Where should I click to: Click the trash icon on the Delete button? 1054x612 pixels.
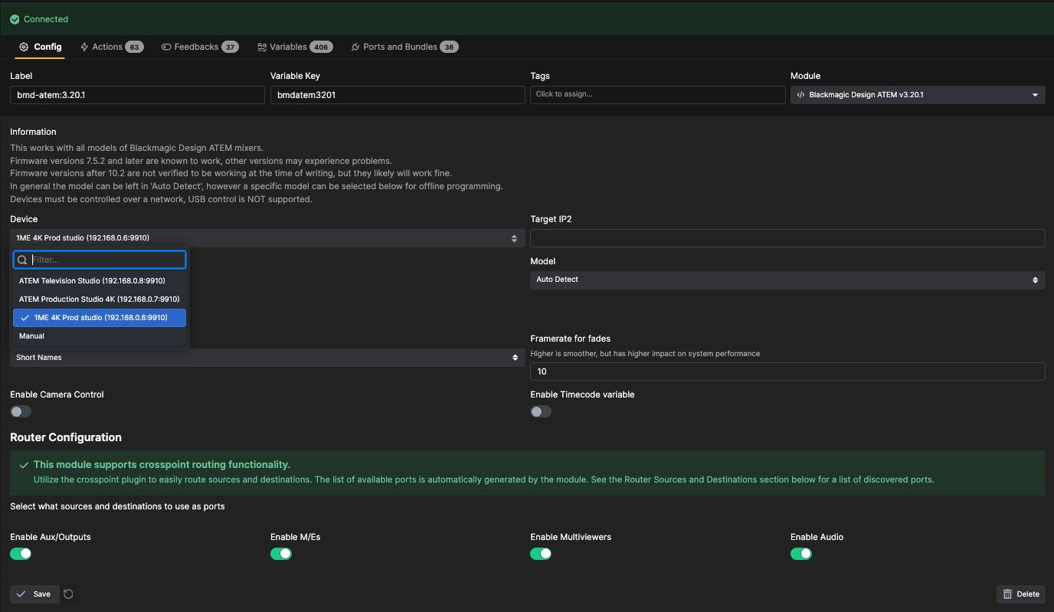[x=1008, y=594]
